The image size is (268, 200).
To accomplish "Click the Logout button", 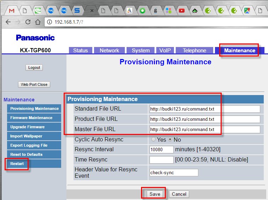I will point(34,67).
